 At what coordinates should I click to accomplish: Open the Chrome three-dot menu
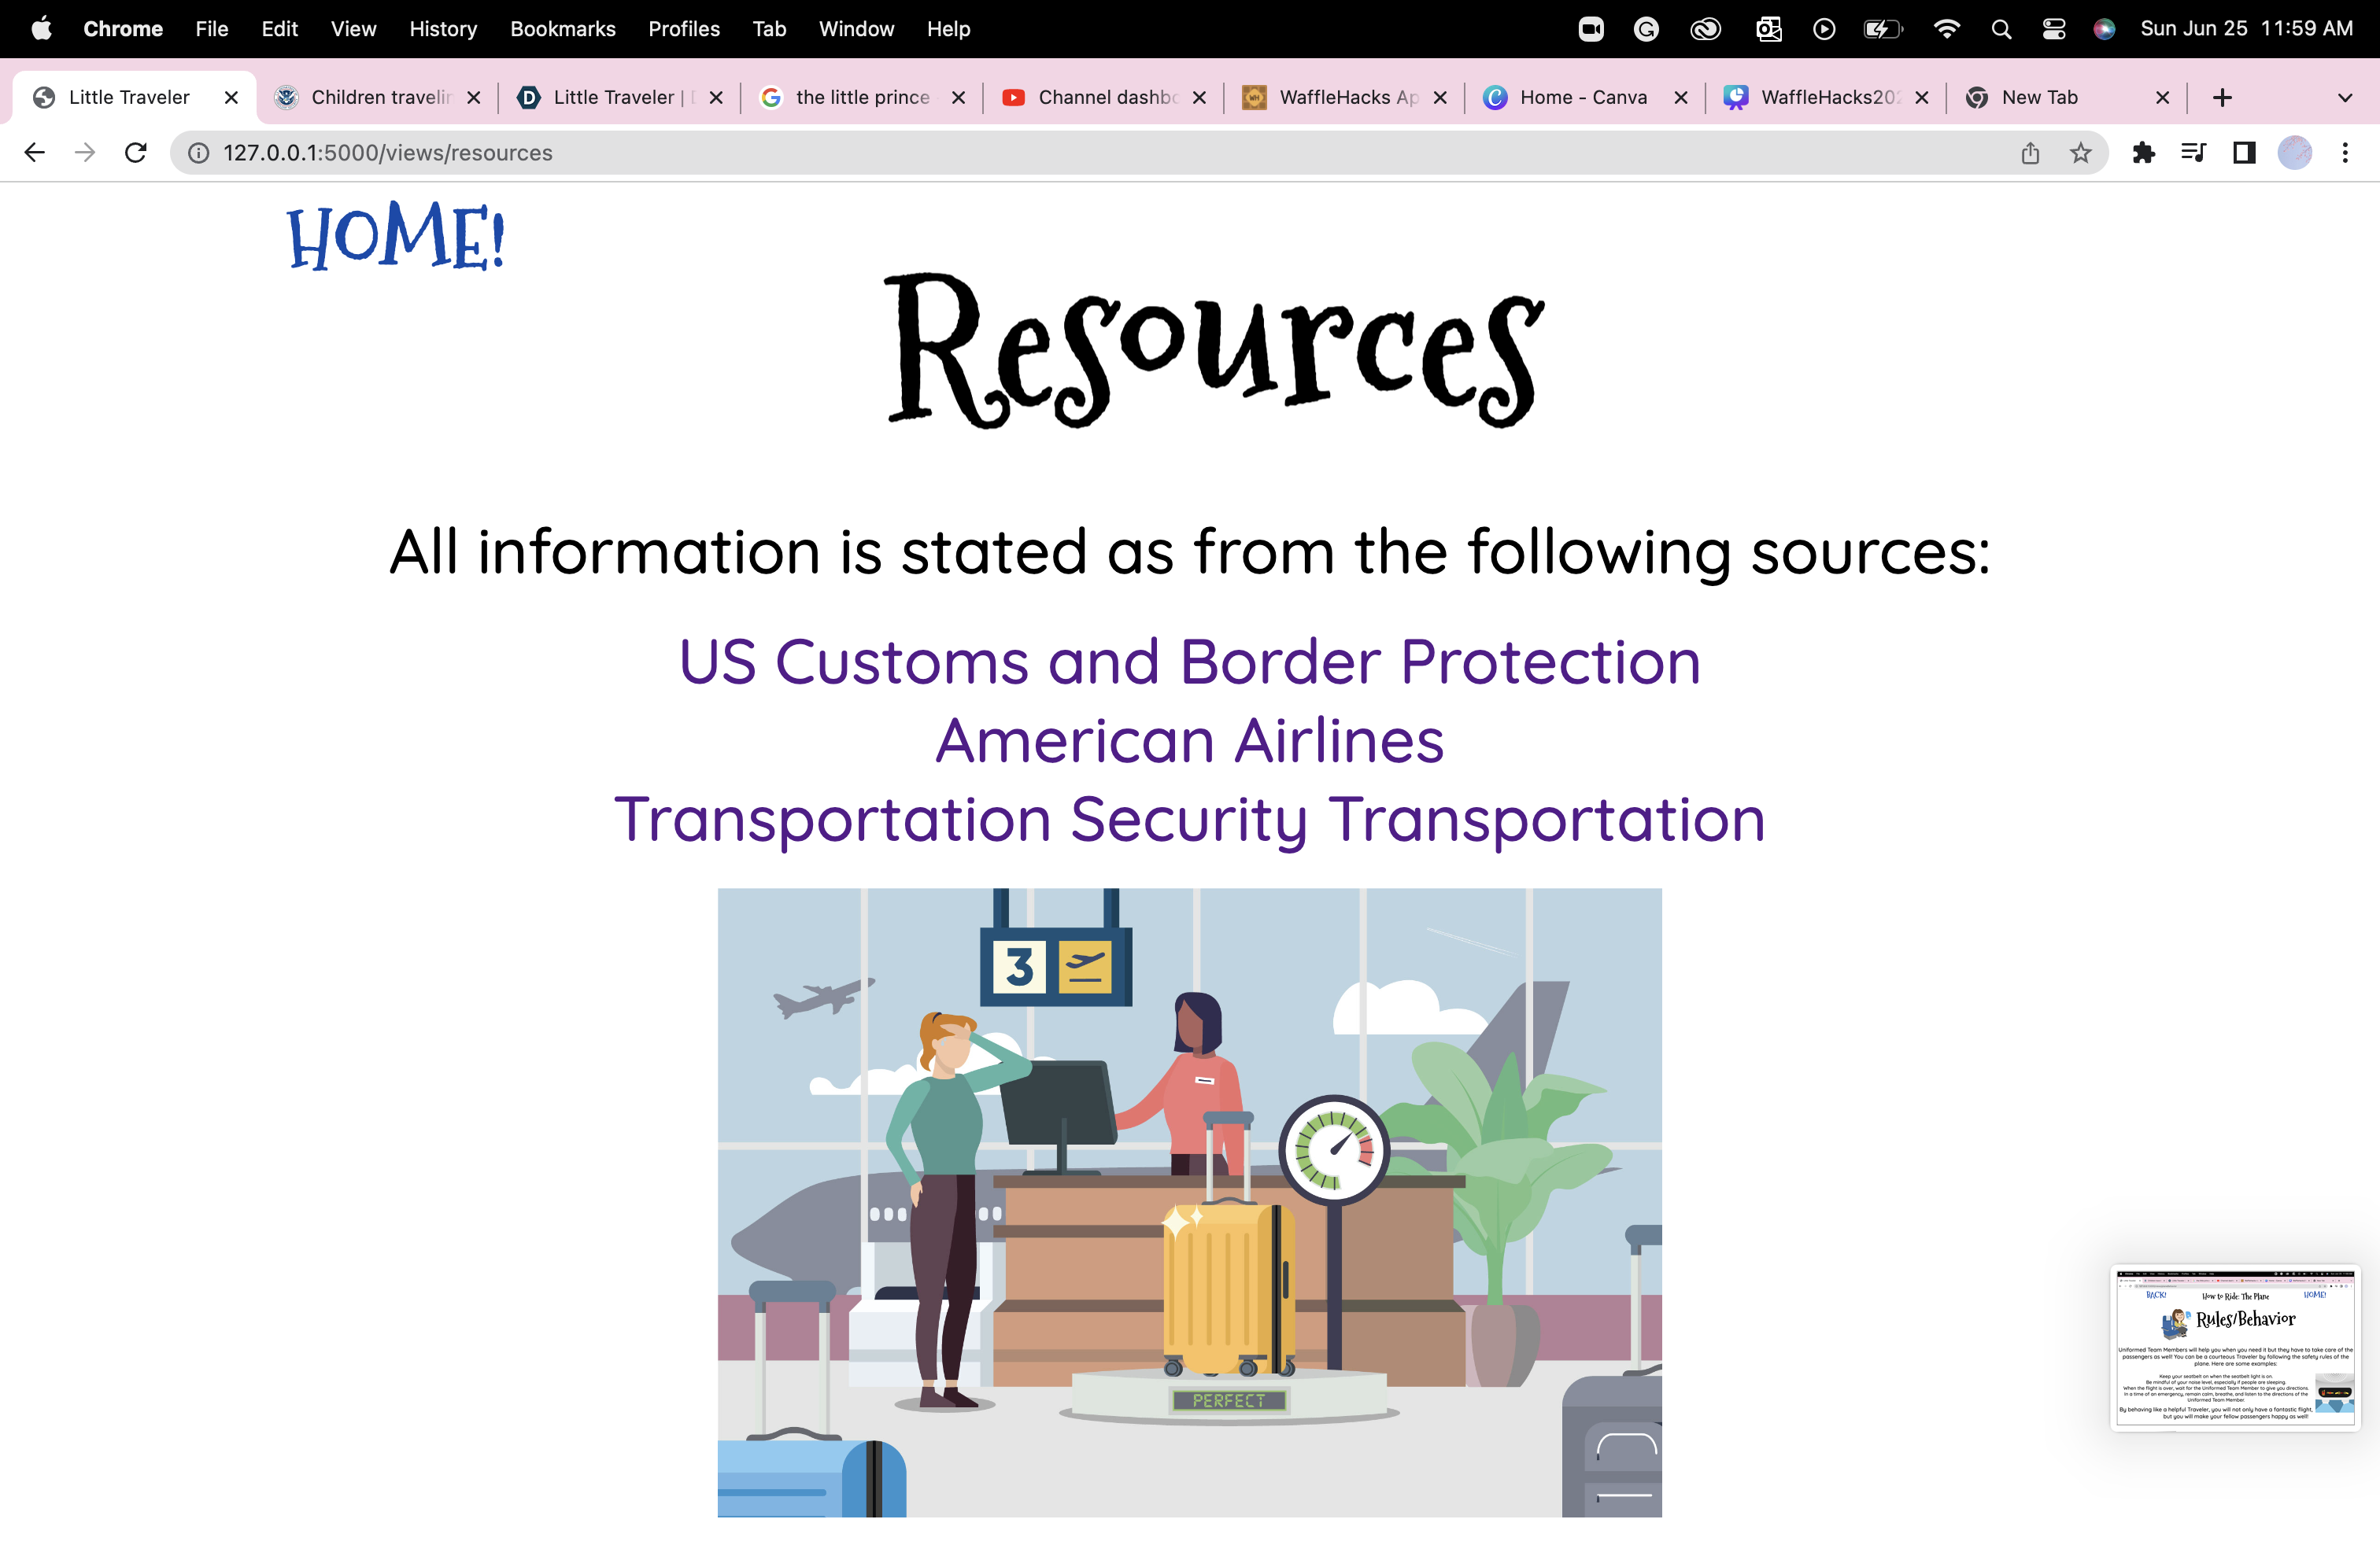(2345, 153)
